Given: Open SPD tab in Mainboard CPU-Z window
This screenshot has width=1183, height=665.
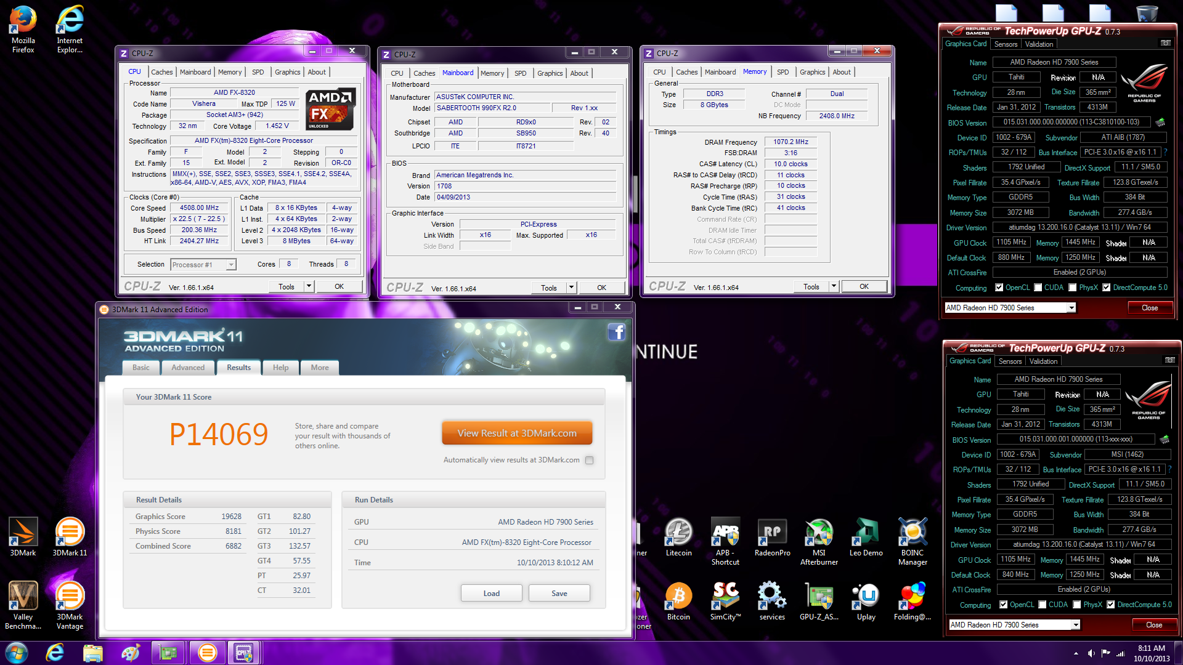Looking at the screenshot, I should point(521,73).
